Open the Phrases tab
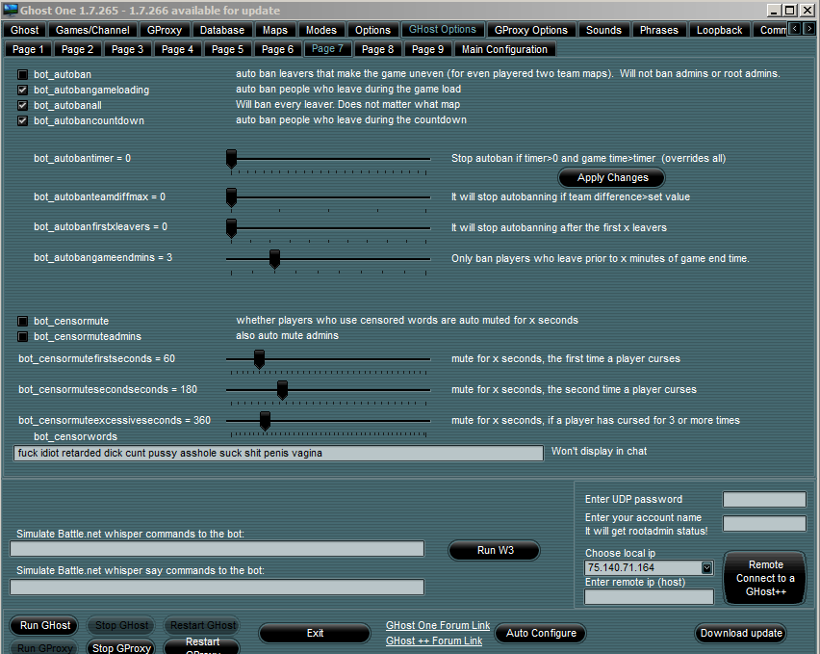The image size is (820, 654). 659,30
